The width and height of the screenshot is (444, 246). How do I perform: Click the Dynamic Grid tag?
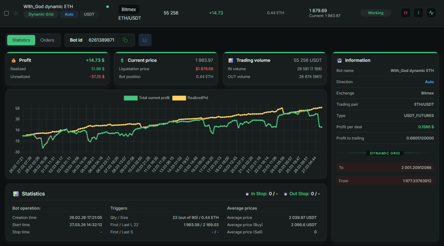[41, 14]
